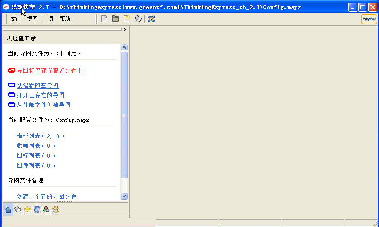Open the 工具 menu

click(x=48, y=19)
